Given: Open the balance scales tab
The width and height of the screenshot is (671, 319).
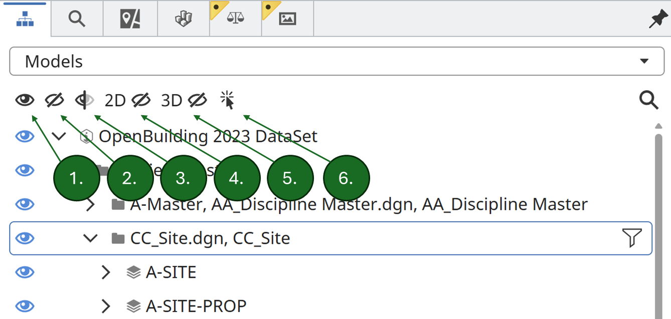Looking at the screenshot, I should pos(235,19).
